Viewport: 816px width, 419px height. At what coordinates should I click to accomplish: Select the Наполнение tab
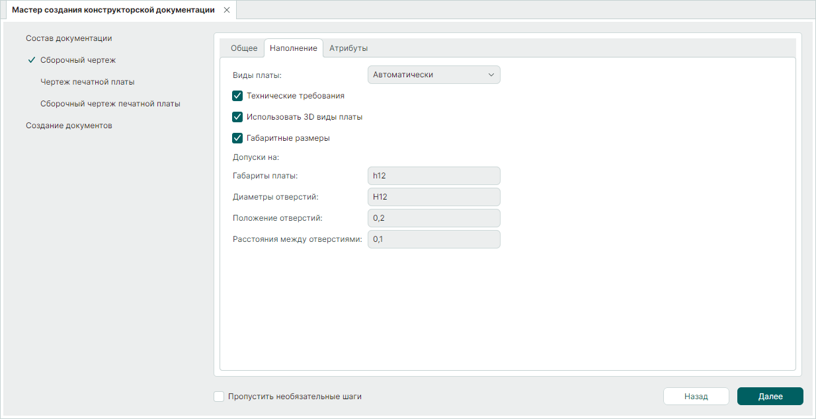(293, 48)
